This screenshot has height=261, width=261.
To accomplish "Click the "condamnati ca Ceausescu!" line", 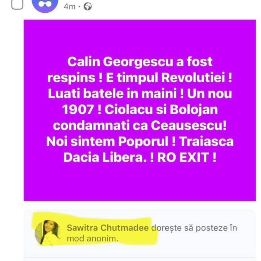I will pyautogui.click(x=140, y=126).
